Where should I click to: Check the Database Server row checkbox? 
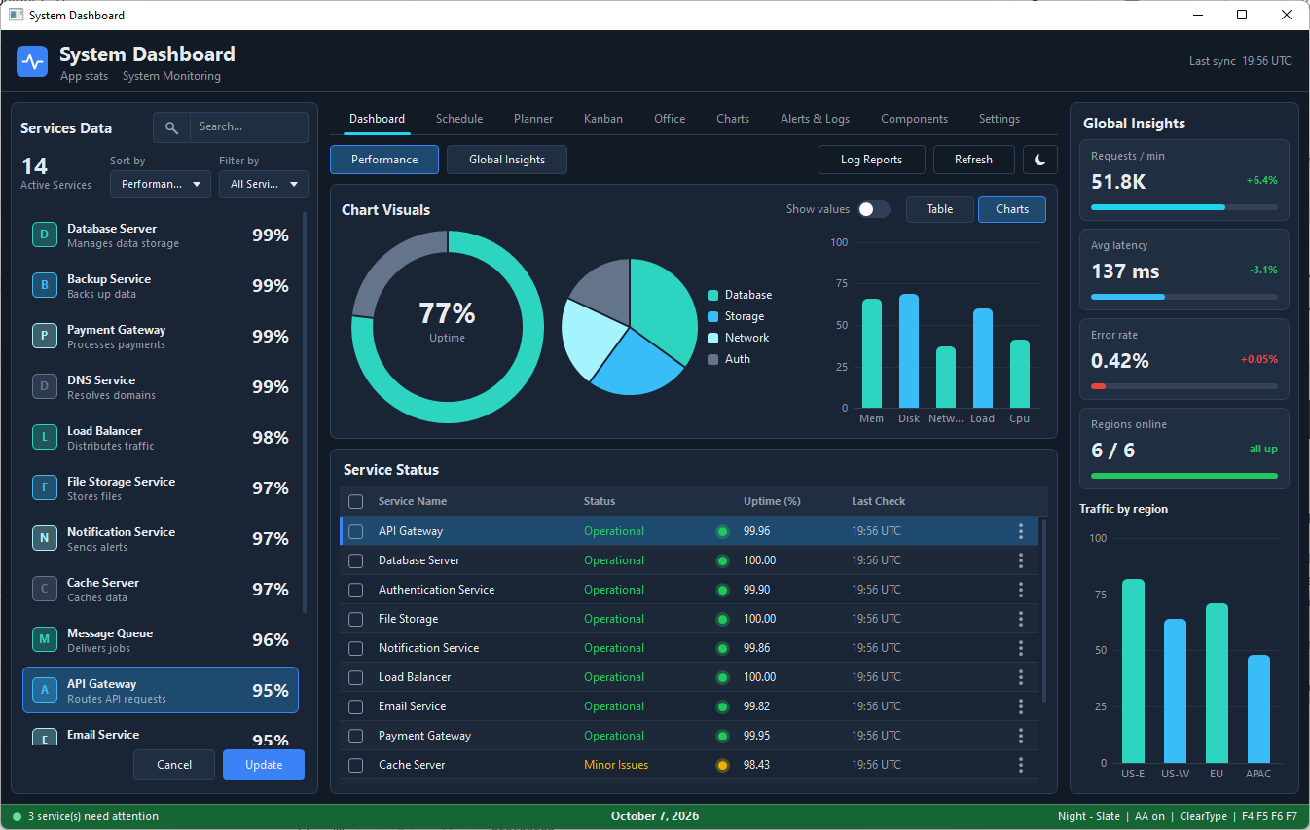click(356, 560)
